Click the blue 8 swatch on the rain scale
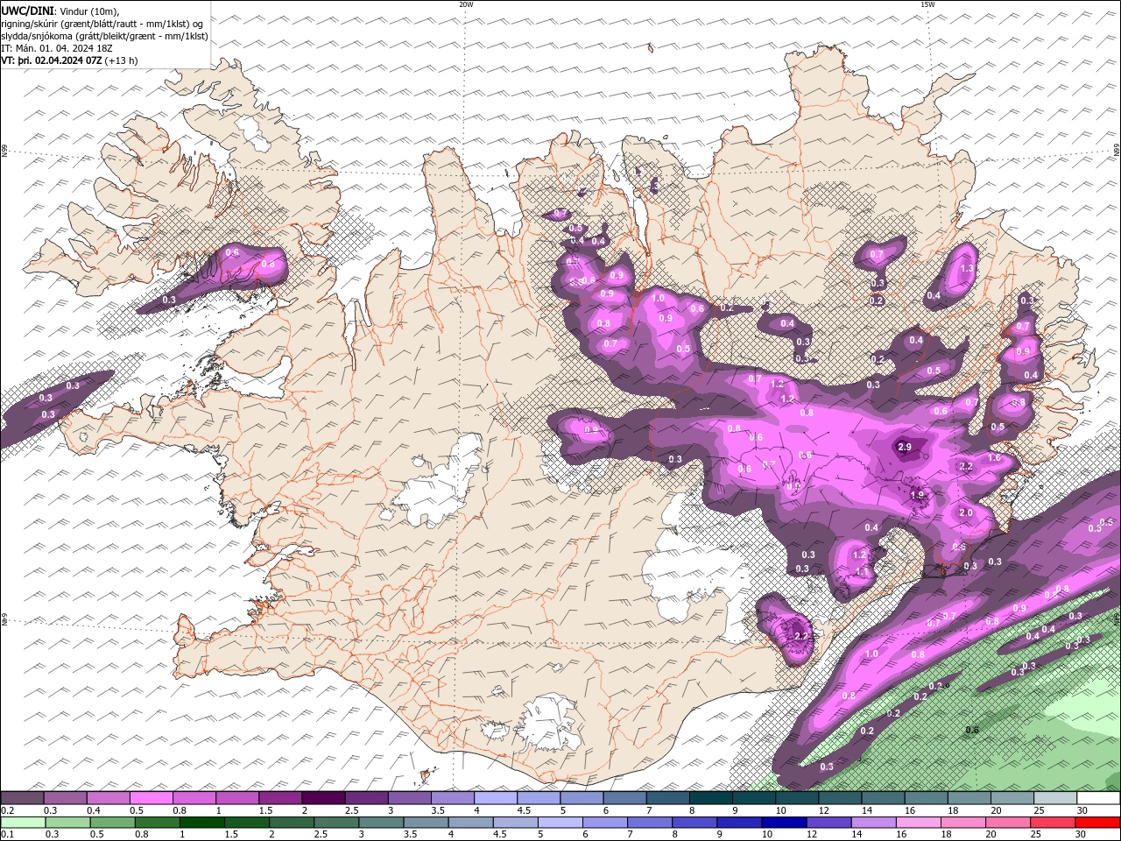 [695, 822]
